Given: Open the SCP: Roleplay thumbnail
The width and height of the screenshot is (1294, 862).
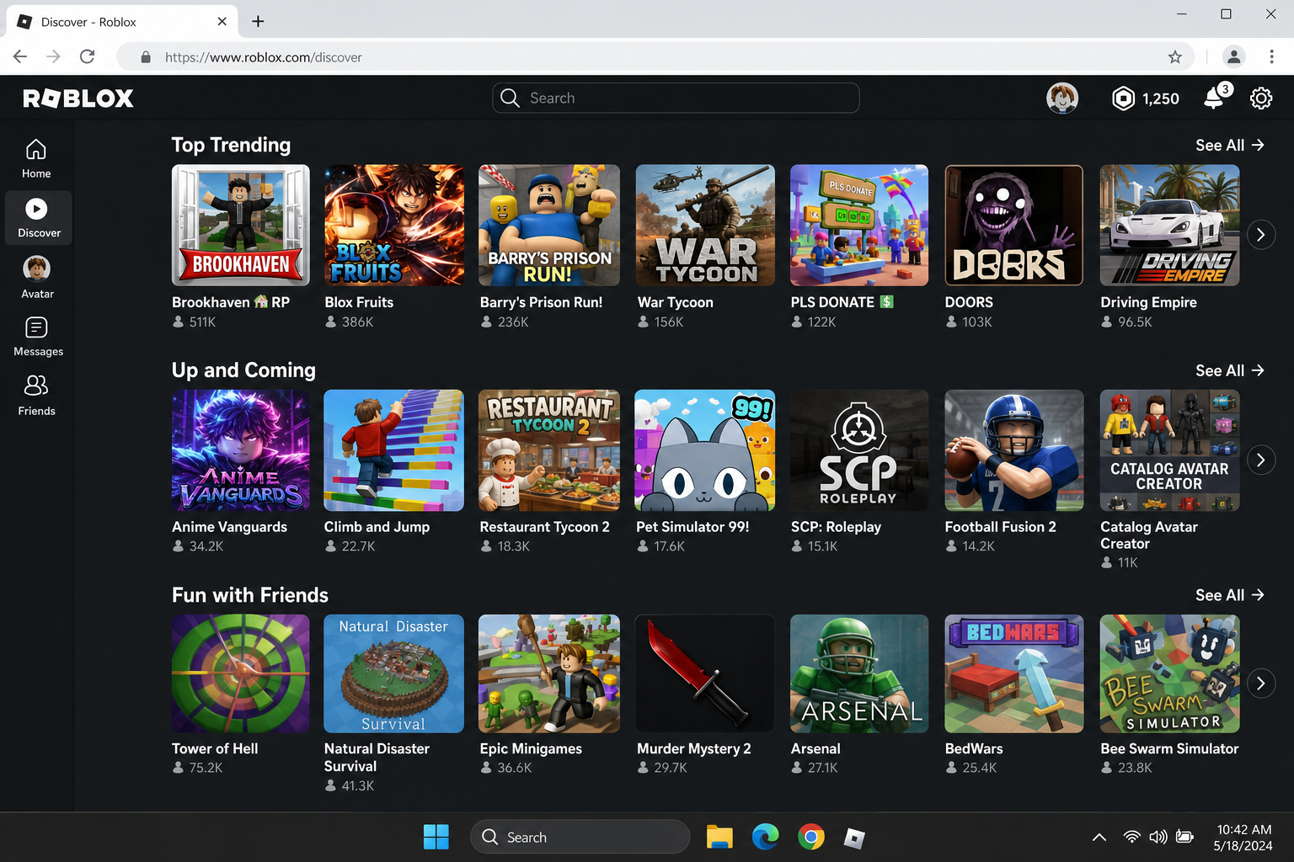Looking at the screenshot, I should (859, 450).
